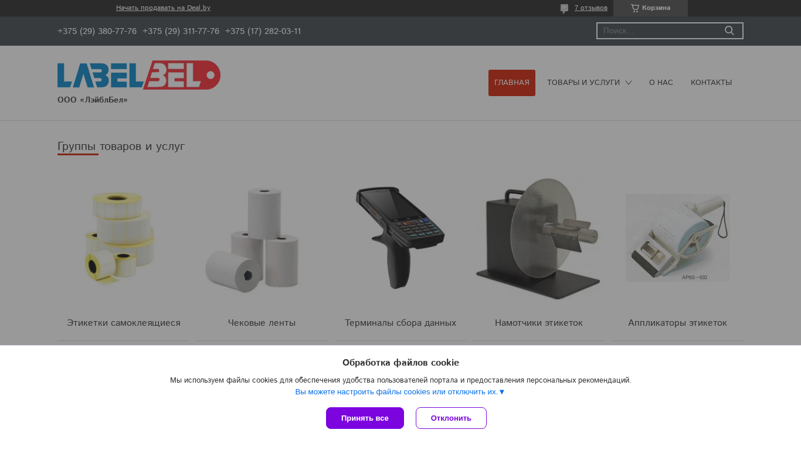Select the data terminal product image

coord(400,237)
